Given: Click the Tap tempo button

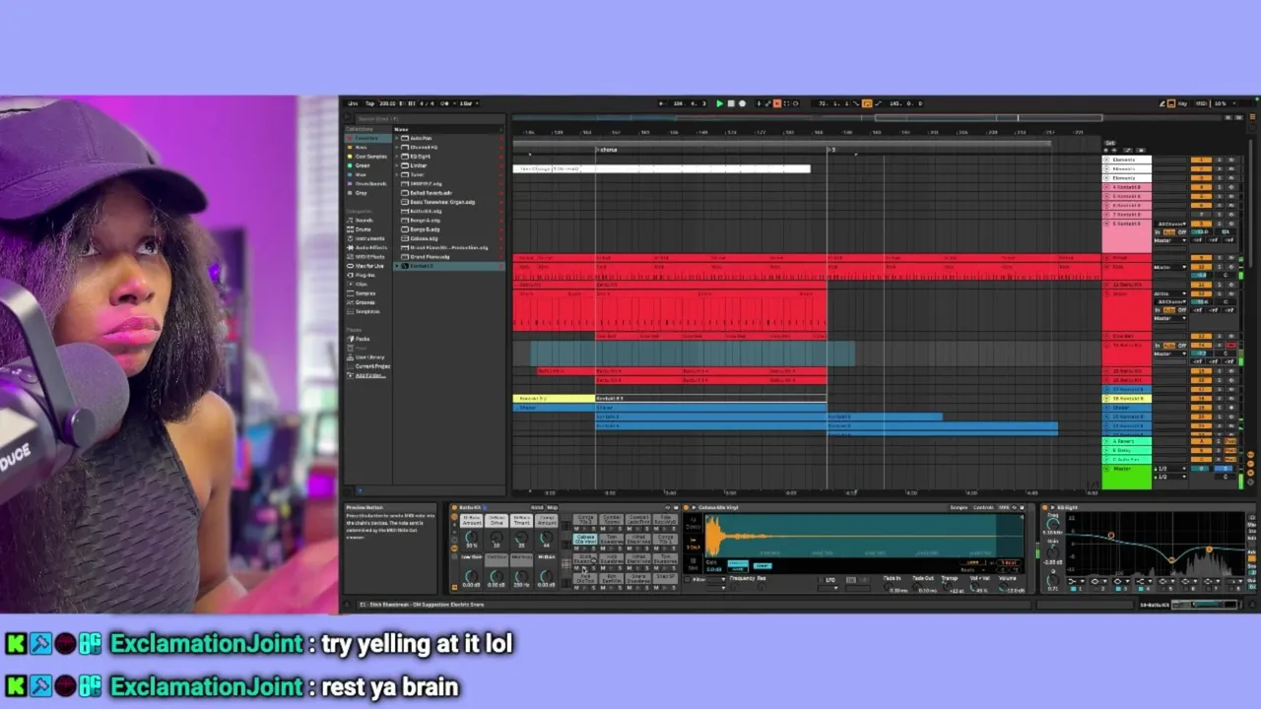Looking at the screenshot, I should coord(369,103).
